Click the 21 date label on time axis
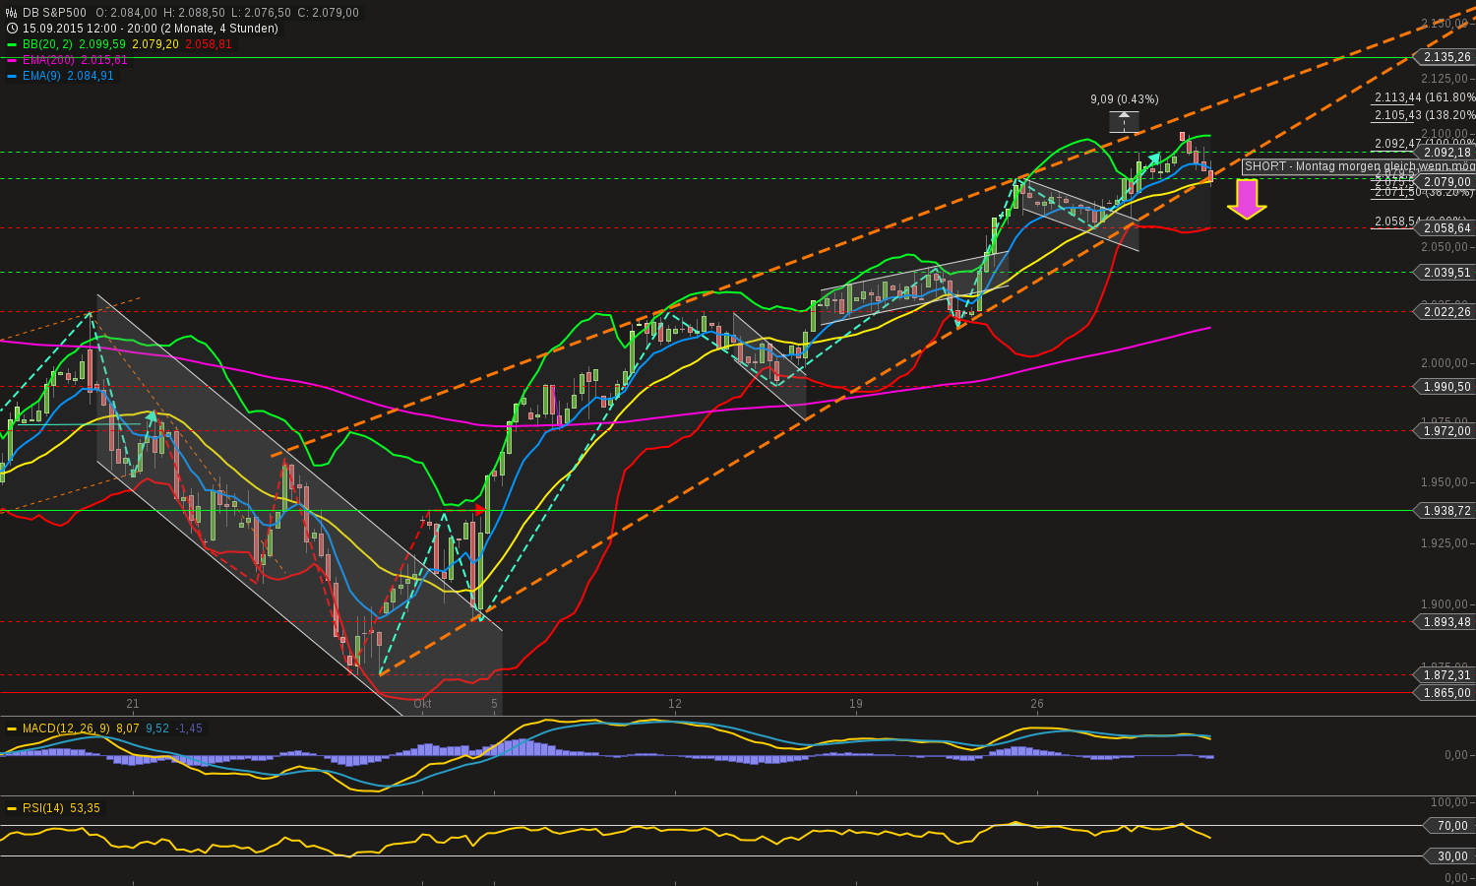1476x886 pixels. (133, 704)
